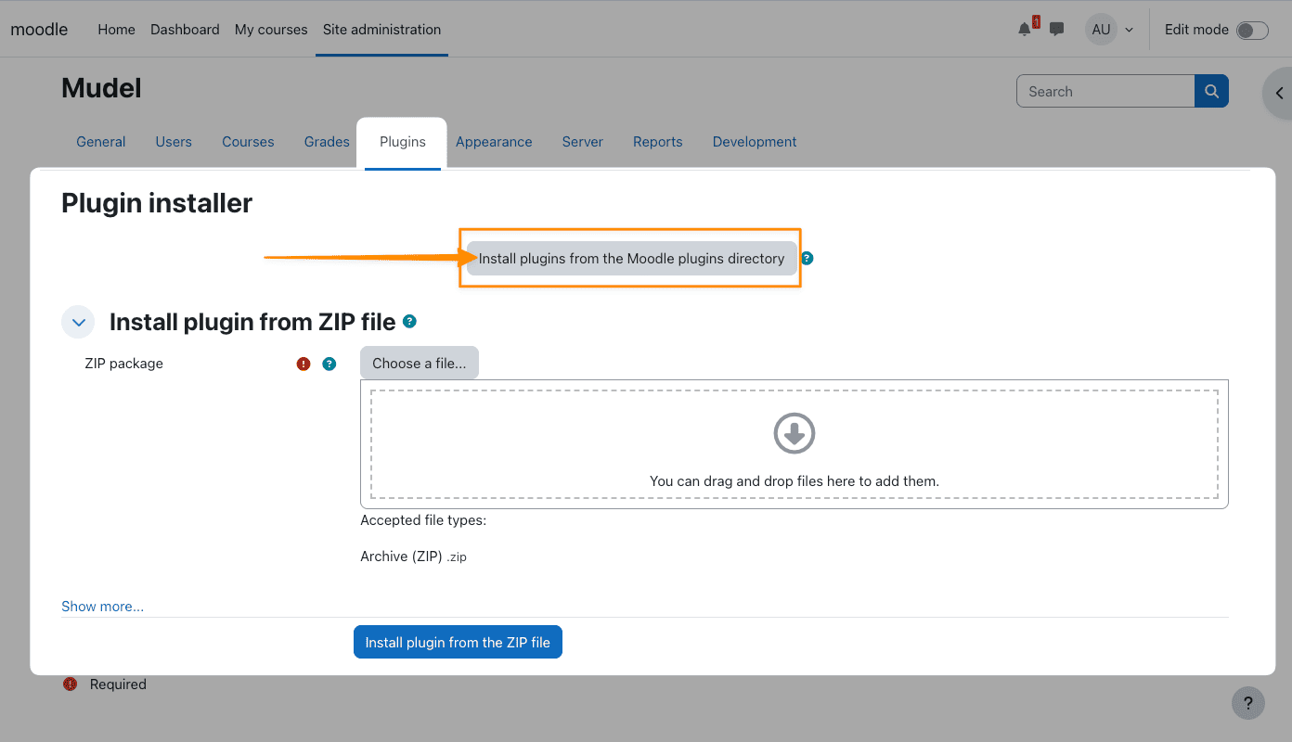Open the Reports tab
The height and width of the screenshot is (742, 1292).
(658, 142)
